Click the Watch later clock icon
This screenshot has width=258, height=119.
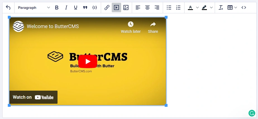131,24
